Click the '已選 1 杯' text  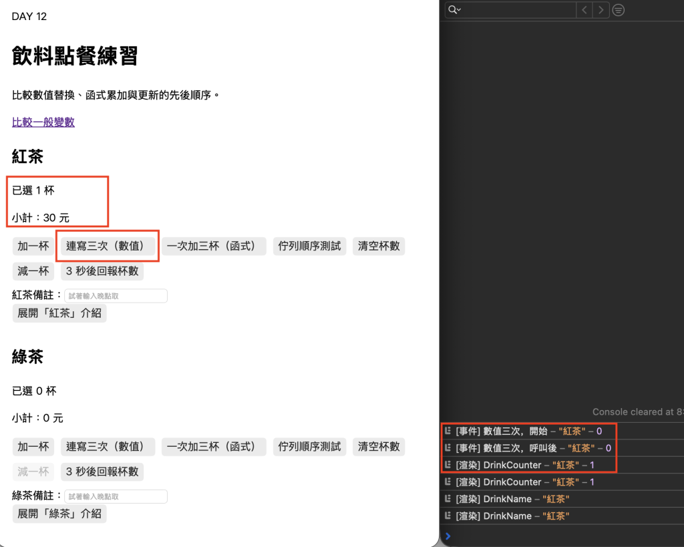coord(33,190)
